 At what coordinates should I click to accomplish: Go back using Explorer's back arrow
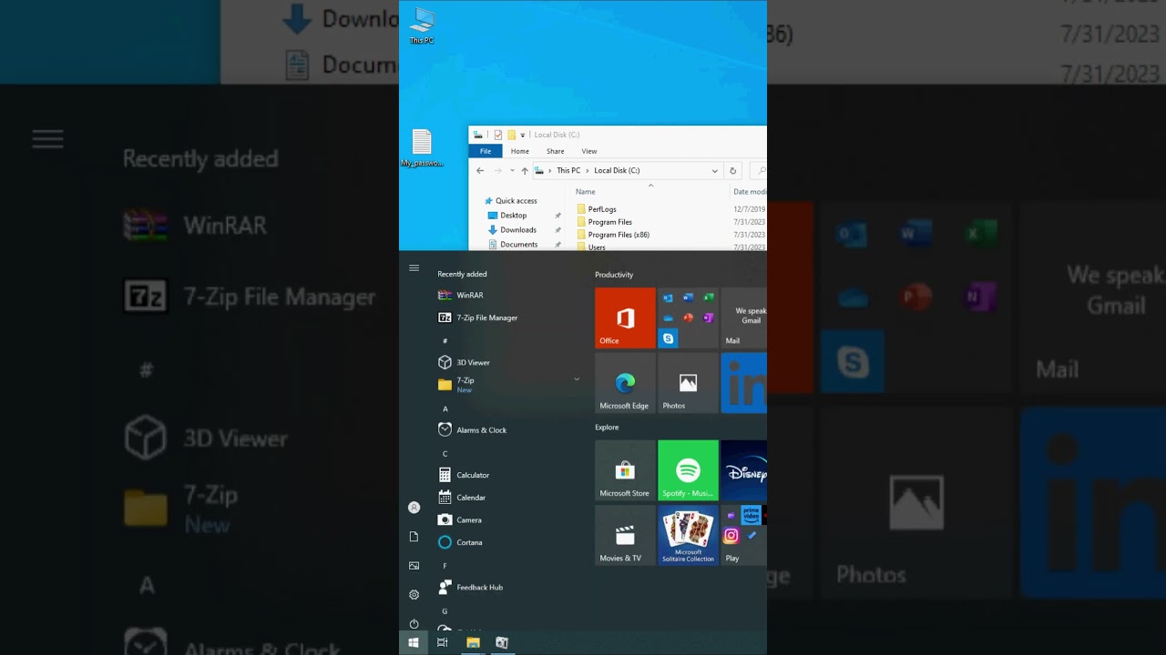(x=480, y=170)
